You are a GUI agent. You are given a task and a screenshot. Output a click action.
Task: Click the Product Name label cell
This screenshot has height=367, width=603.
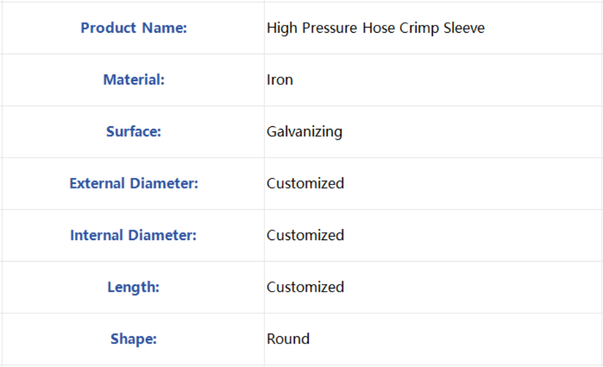point(133,28)
